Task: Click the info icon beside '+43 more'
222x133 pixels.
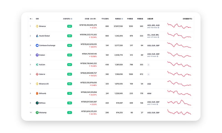Action: [158, 27]
